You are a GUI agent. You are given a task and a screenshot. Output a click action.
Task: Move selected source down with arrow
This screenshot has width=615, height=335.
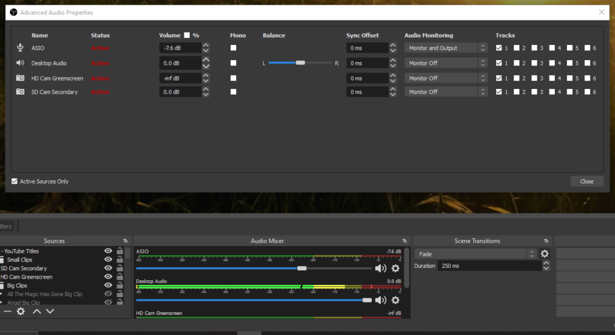(50, 312)
